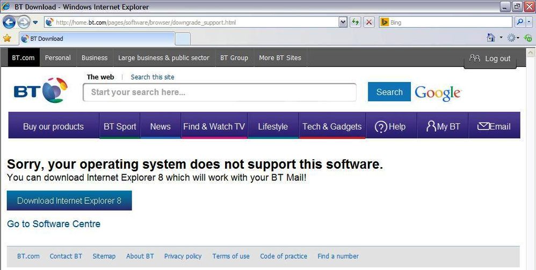This screenshot has width=536, height=270.
Task: Click the Internet Explorer title bar icon
Action: pyautogui.click(x=6, y=6)
